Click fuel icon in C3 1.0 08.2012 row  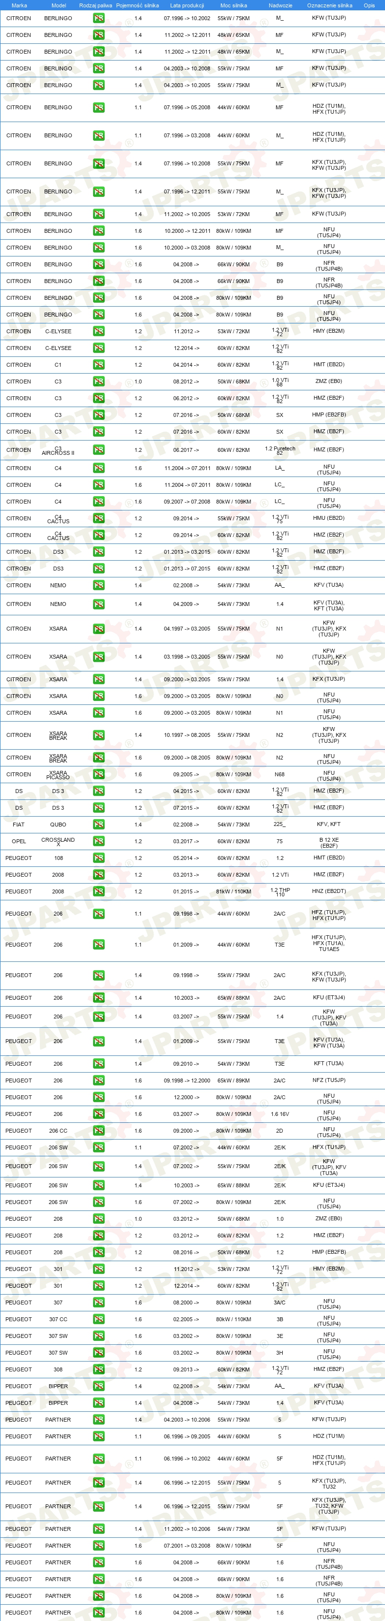tap(99, 381)
